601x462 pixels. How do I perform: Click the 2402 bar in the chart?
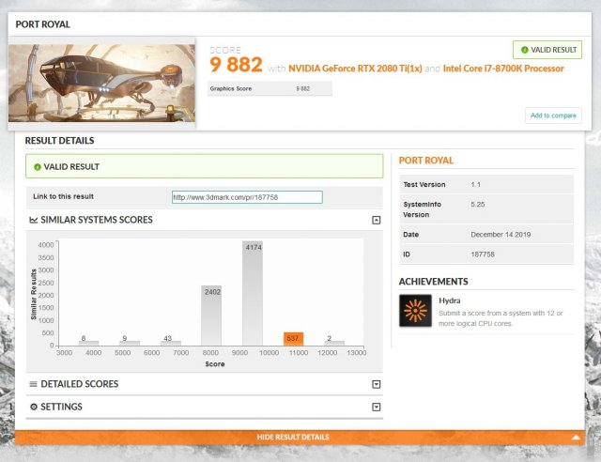211,316
